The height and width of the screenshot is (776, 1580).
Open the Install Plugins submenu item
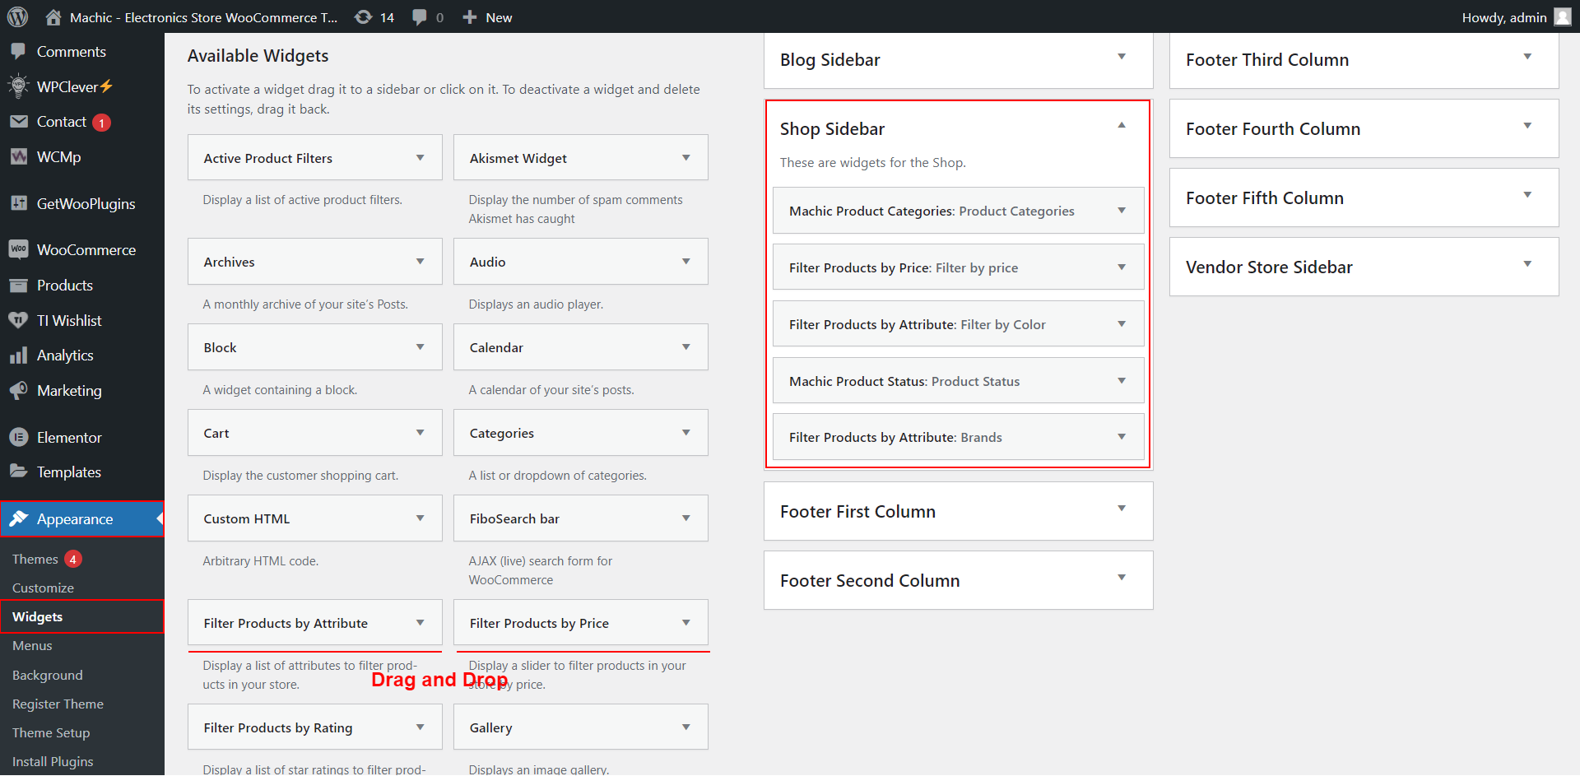[x=53, y=762]
